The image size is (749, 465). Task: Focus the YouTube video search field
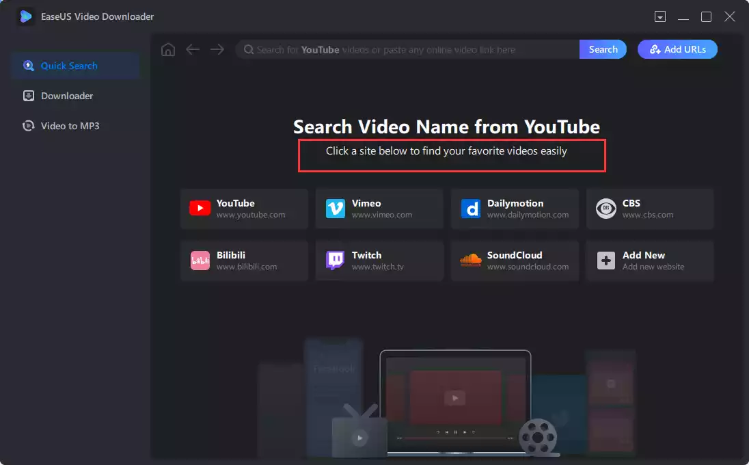click(407, 50)
